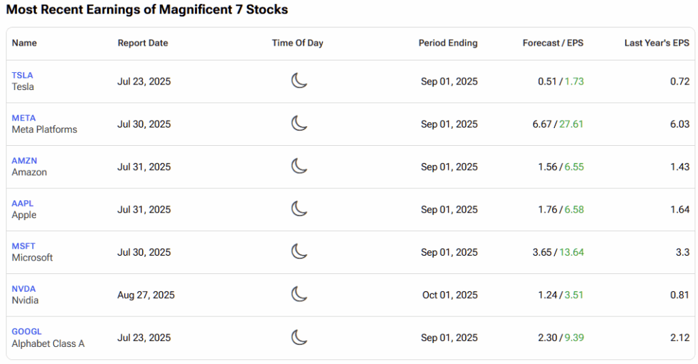Image resolution: width=698 pixels, height=364 pixels.
Task: Follow the AMZN ticker link
Action: [x=25, y=161]
